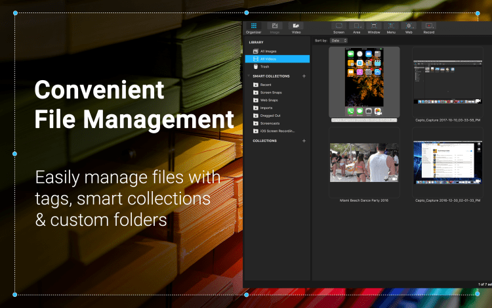492x308 pixels.
Task: Click the Video toolbar icon
Action: tap(296, 27)
